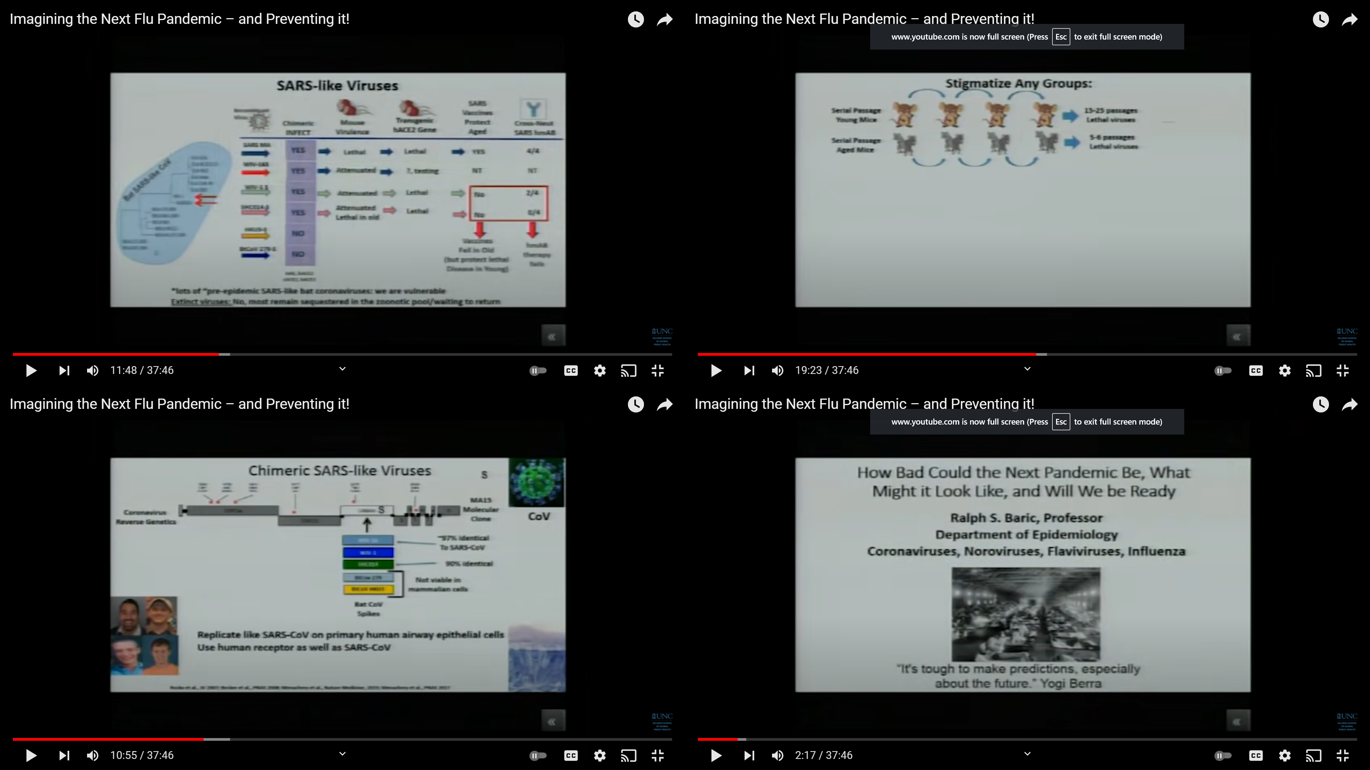The height and width of the screenshot is (770, 1370).
Task: Click video title above Chimeric SARS-like Viruses slide
Action: [179, 404]
